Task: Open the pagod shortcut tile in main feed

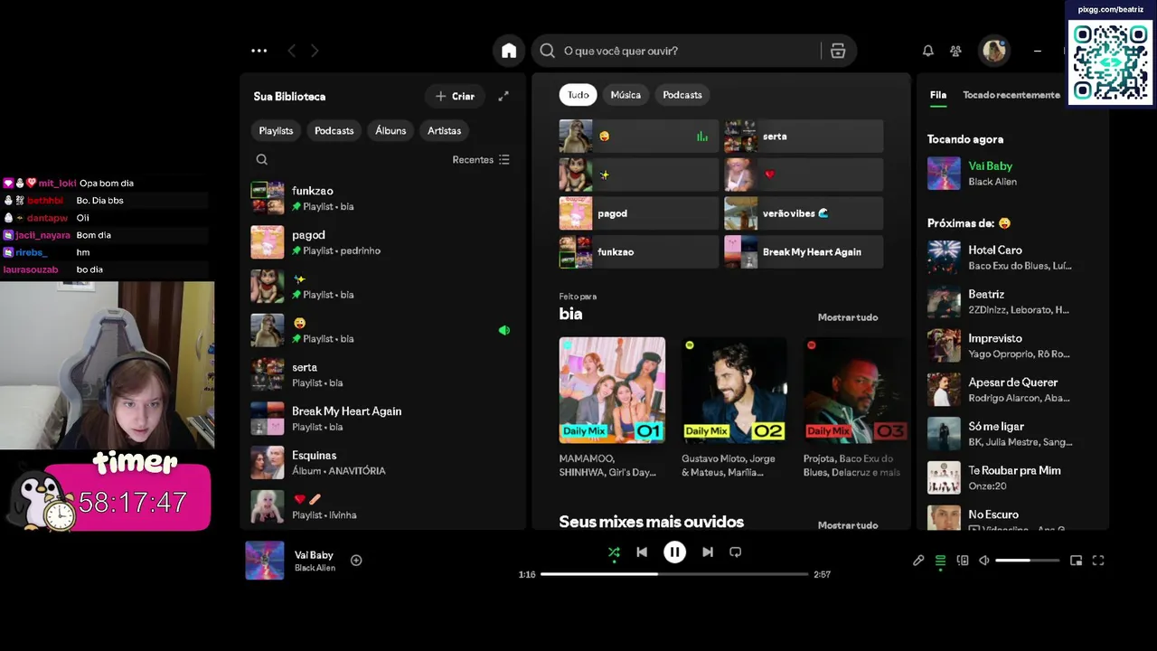Action: click(x=638, y=213)
